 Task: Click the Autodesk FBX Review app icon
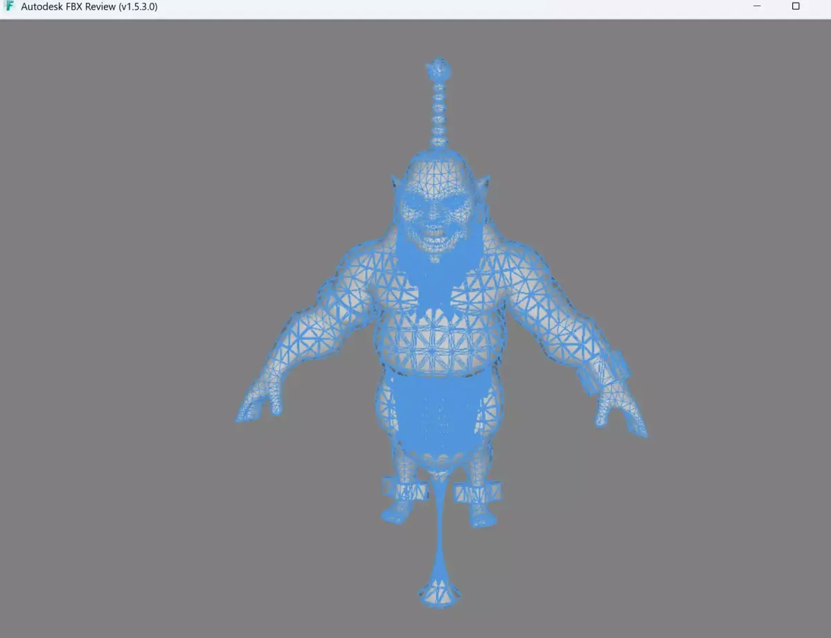(10, 6)
